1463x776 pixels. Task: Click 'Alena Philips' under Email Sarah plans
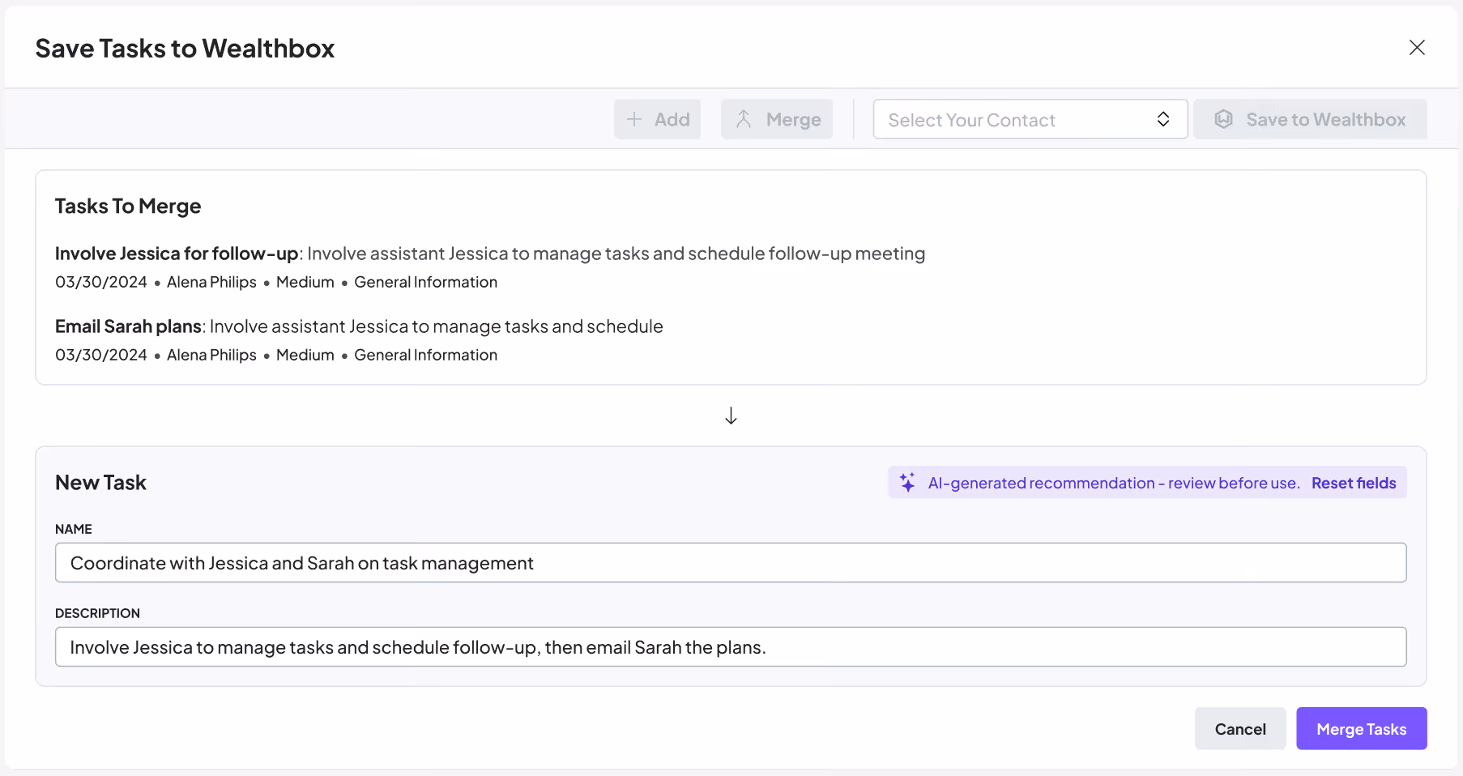[211, 355]
